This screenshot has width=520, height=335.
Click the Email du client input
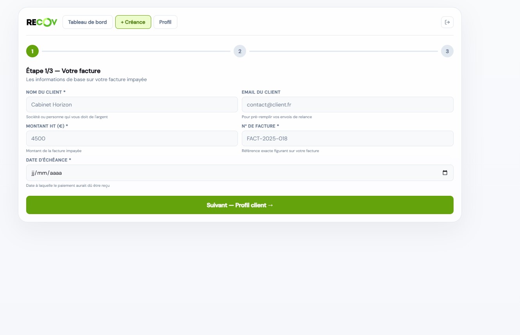pos(347,105)
